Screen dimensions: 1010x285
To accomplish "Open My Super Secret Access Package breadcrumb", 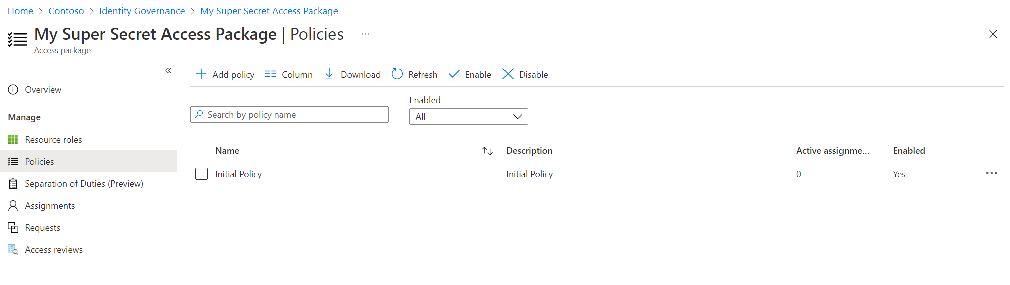I will coord(269,11).
